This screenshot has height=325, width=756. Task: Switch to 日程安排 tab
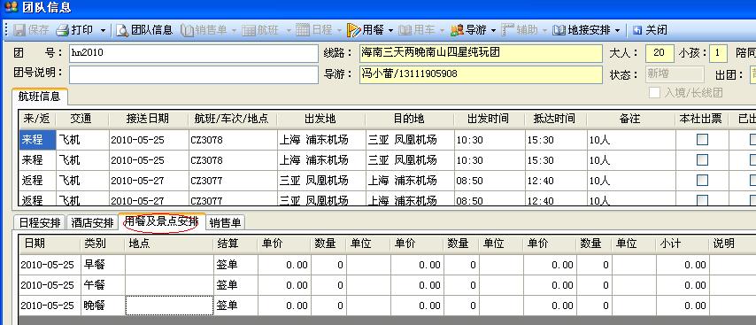(x=40, y=222)
